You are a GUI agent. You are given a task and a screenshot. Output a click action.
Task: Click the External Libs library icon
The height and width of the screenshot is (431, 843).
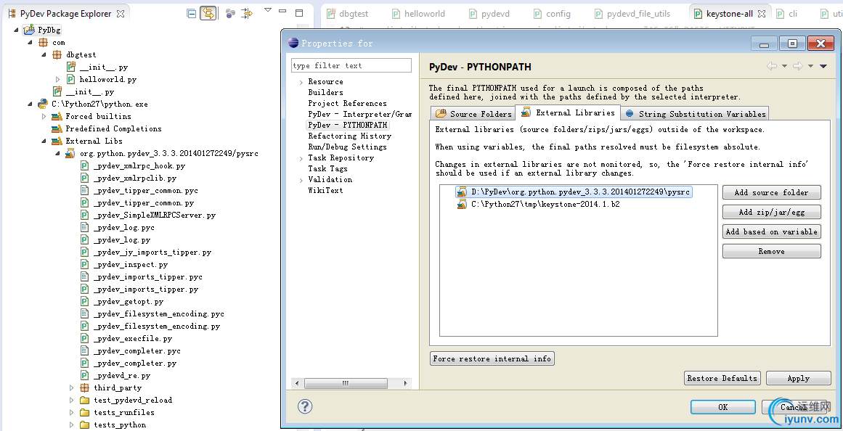click(57, 141)
